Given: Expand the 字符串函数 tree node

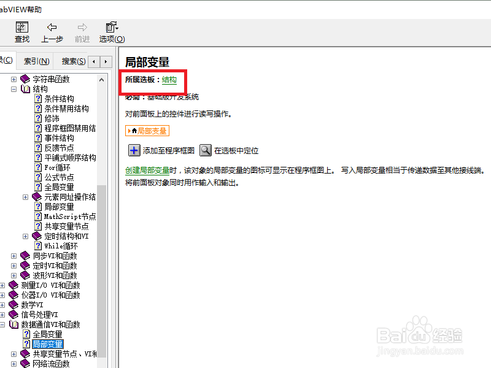Looking at the screenshot, I should [x=14, y=79].
